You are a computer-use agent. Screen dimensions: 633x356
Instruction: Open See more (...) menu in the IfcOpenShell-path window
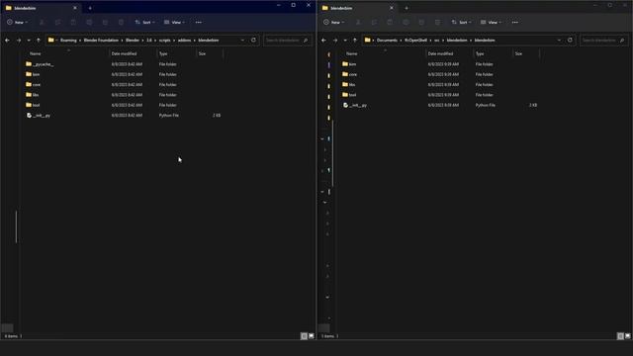coord(515,22)
